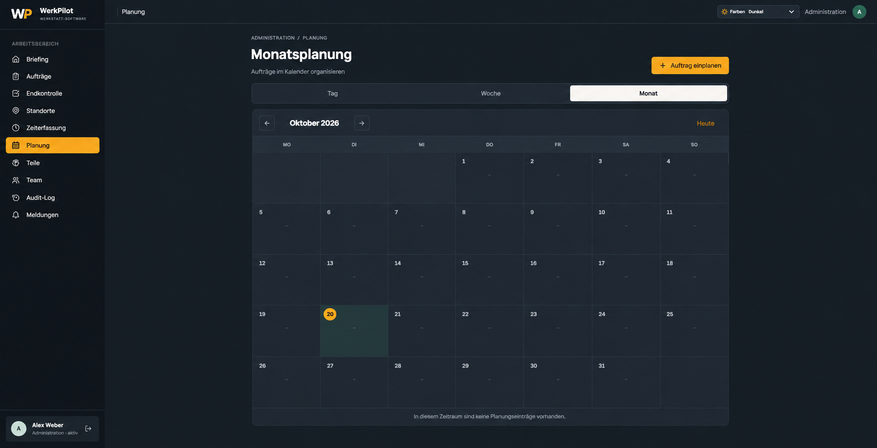Click the Monatsplanung page heading
This screenshot has width=877, height=448.
point(301,54)
